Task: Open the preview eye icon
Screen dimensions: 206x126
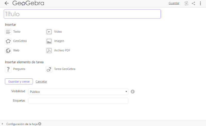Action: pyautogui.click(x=186, y=3)
